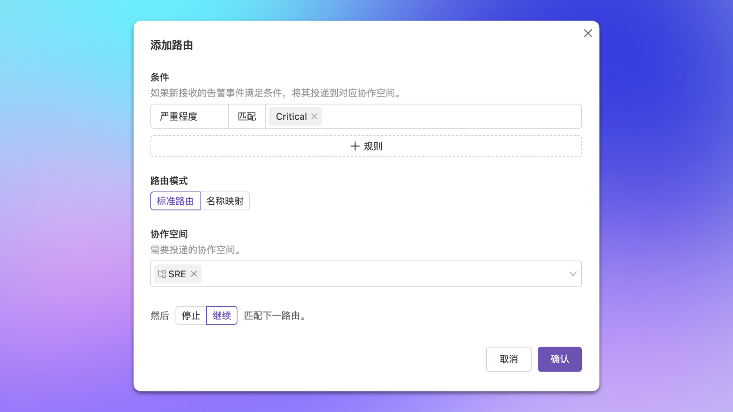The image size is (733, 412).
Task: Click empty area of condition value input
Action: (450, 116)
